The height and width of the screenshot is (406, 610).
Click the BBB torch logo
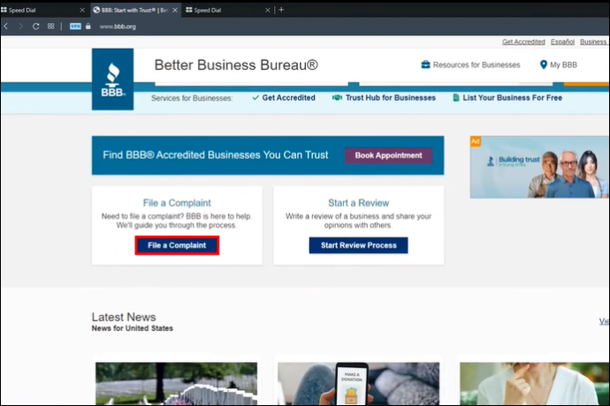pos(112,79)
